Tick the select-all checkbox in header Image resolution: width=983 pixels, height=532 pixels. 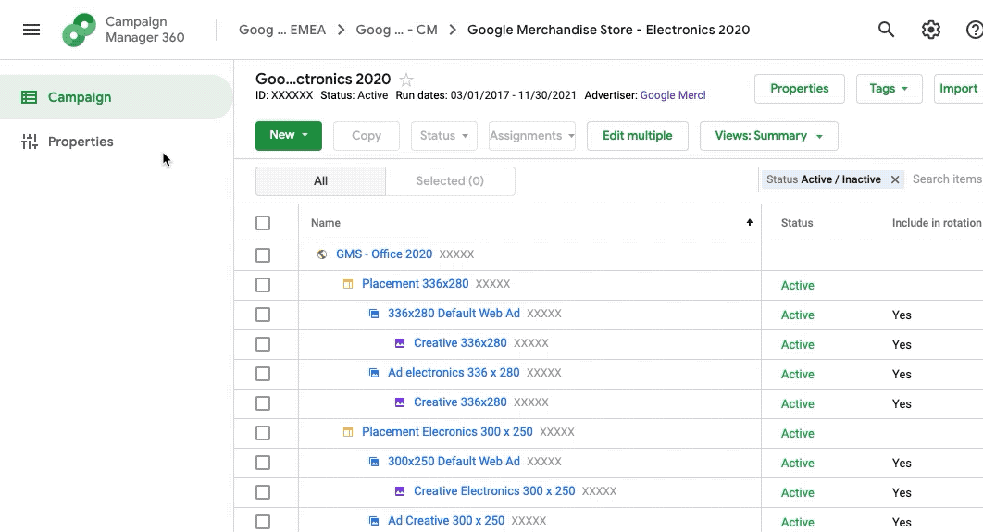(x=263, y=223)
